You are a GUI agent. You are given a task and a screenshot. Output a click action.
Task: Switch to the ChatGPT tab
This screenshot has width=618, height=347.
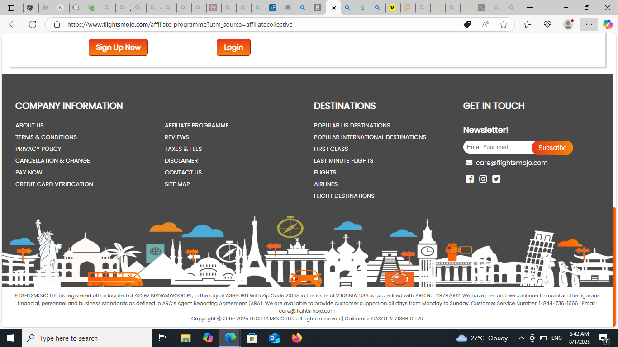(x=30, y=8)
